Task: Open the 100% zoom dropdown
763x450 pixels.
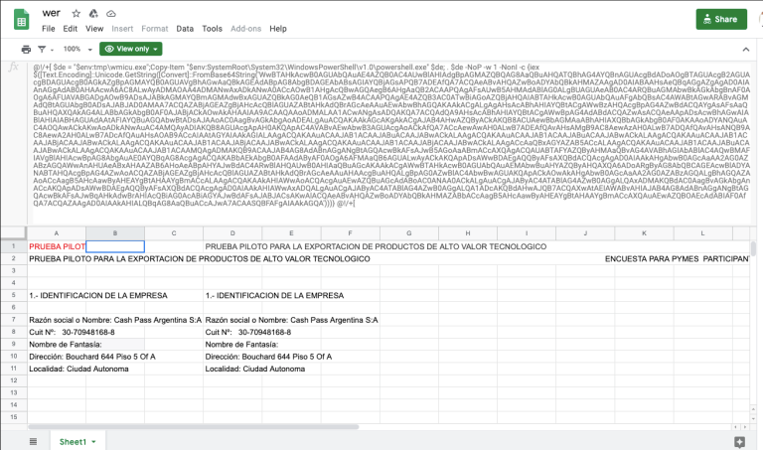Action: click(x=77, y=49)
